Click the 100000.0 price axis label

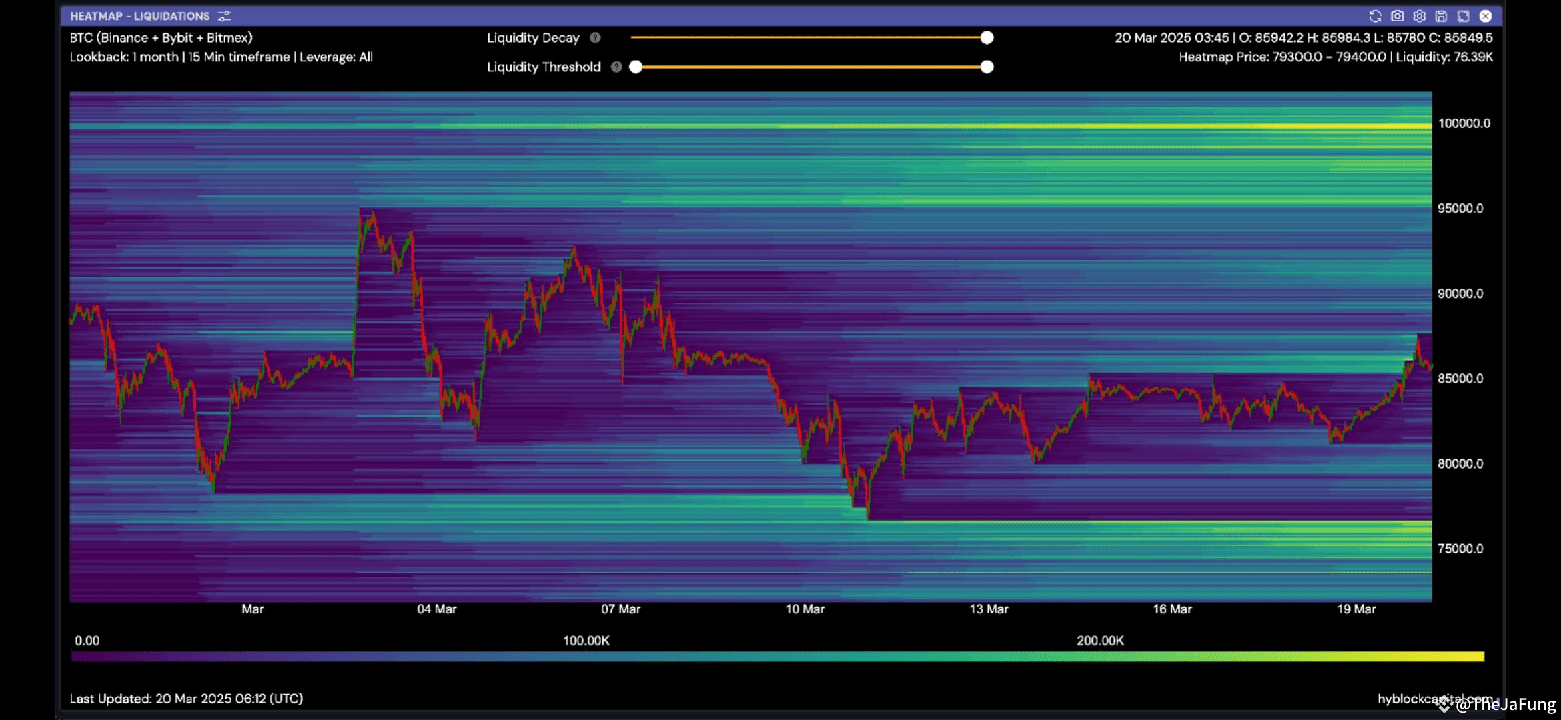tap(1464, 123)
